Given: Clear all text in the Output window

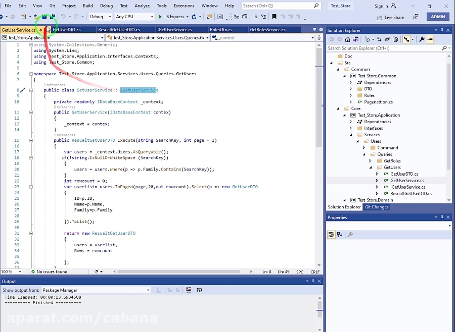Looking at the screenshot, I should pos(188,290).
